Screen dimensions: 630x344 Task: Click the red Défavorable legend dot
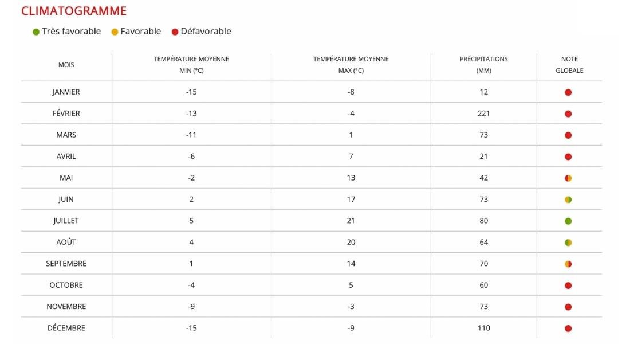tap(175, 32)
